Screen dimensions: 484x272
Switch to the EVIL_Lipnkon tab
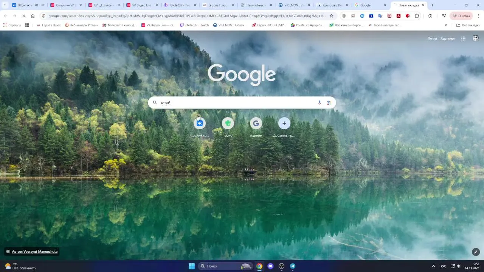pyautogui.click(x=103, y=5)
